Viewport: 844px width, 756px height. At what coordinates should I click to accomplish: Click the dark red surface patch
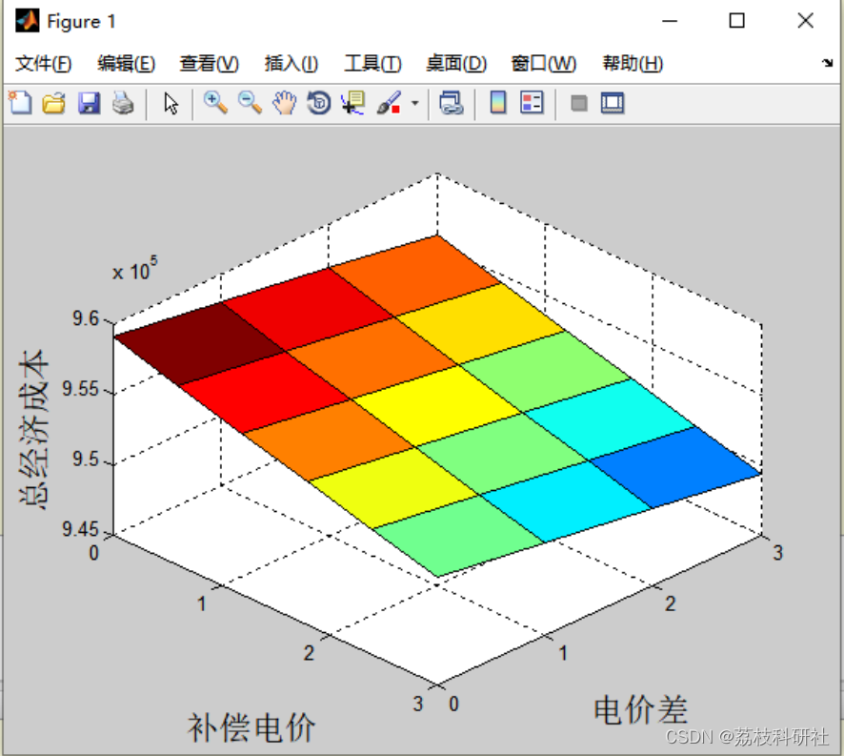pos(200,343)
